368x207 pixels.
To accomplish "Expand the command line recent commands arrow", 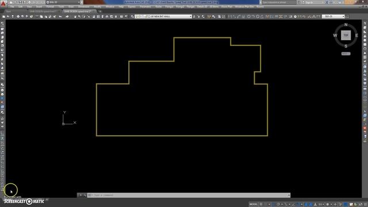I will 289,195.
